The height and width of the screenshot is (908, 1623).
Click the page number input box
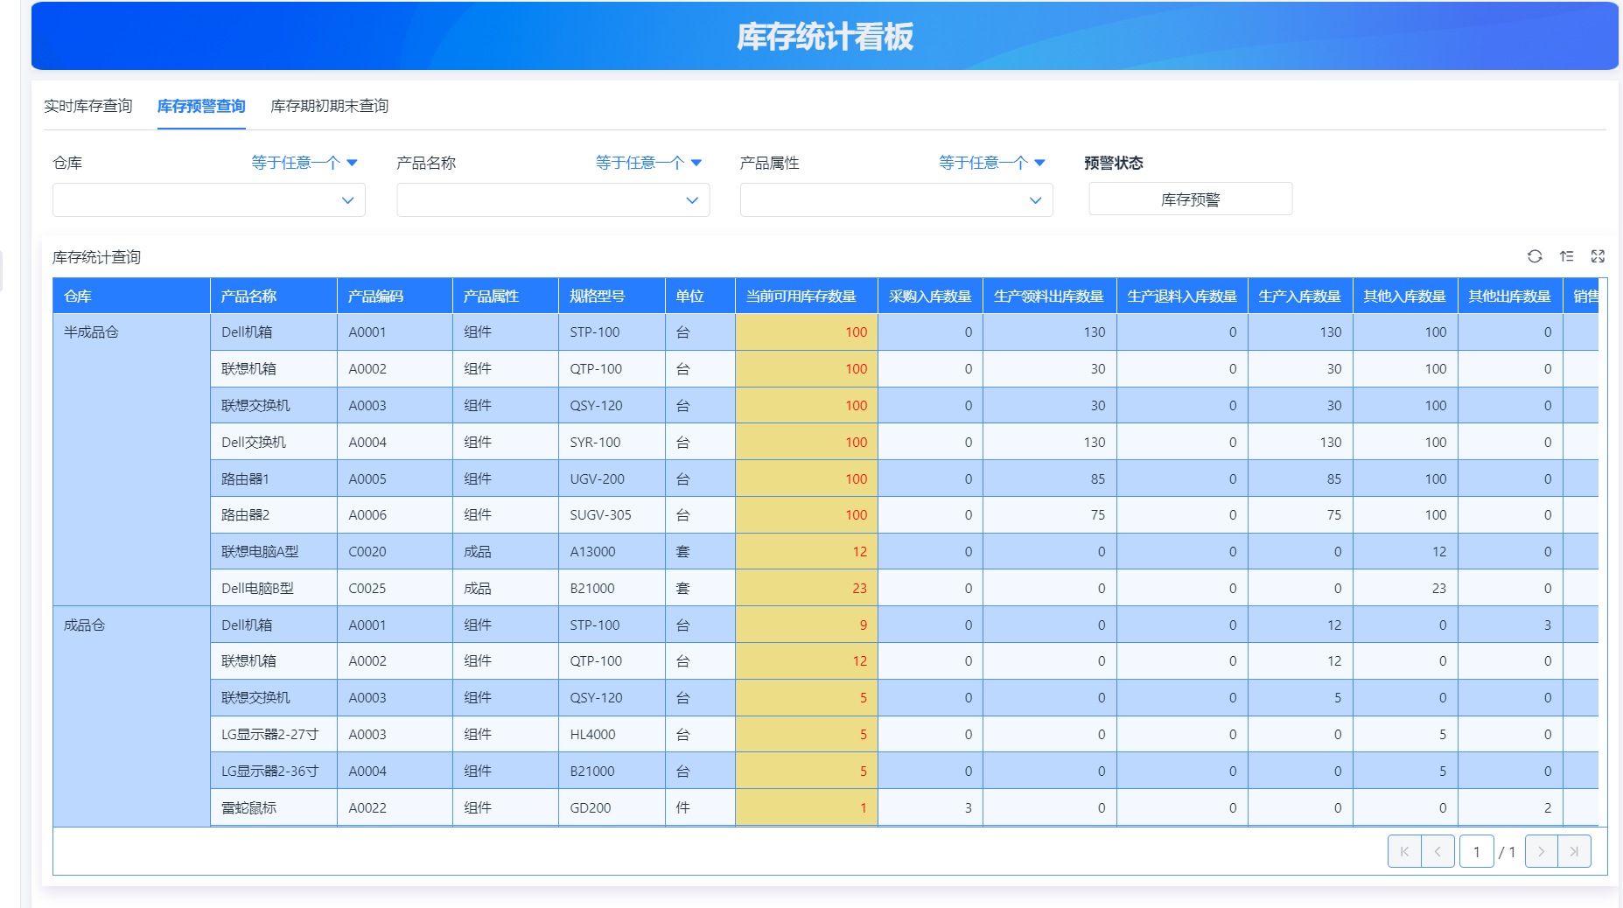pos(1477,851)
